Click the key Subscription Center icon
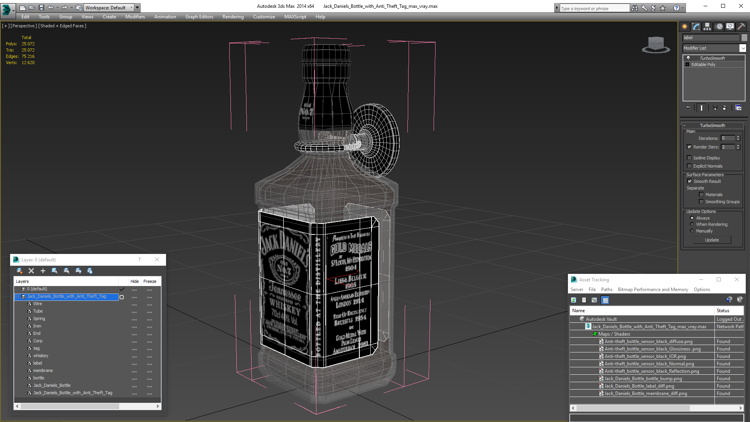This screenshot has height=422, width=750. tap(644, 8)
